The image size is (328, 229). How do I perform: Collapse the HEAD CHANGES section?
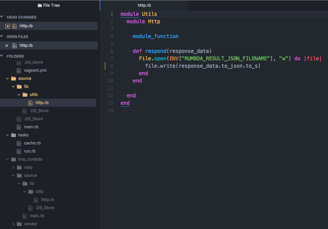[x=2, y=17]
